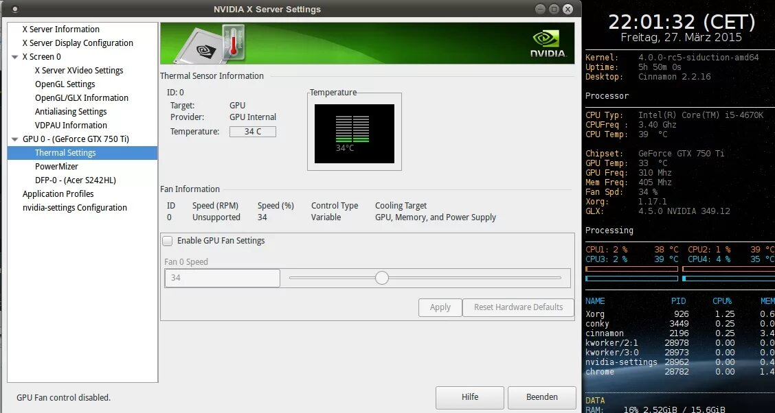The height and width of the screenshot is (413, 775).
Task: Open nvidia-settings Configuration page
Action: [75, 208]
